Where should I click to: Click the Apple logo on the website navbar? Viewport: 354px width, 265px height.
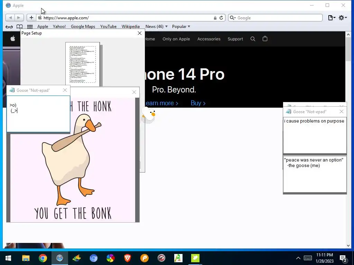coord(13,39)
